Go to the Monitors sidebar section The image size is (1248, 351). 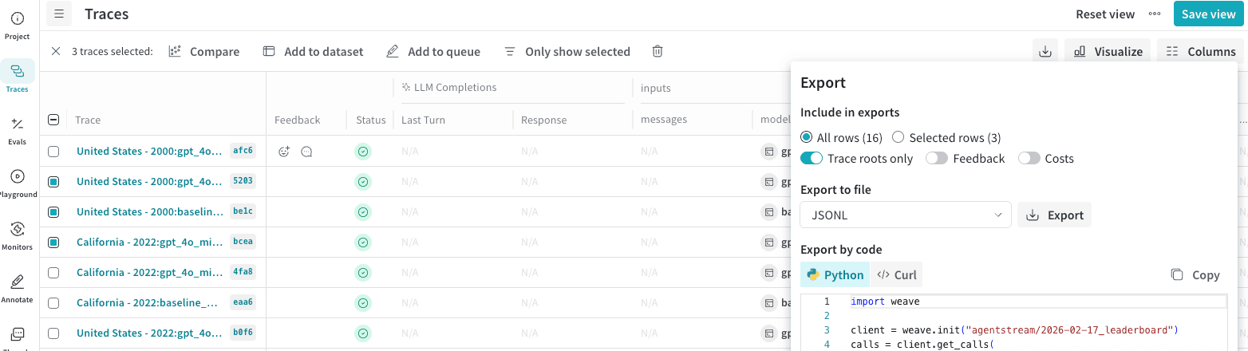coord(17,236)
